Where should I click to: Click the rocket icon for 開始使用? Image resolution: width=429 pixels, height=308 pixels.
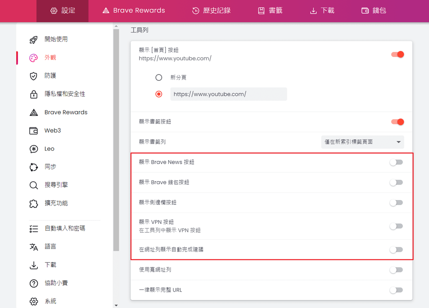[x=34, y=40]
